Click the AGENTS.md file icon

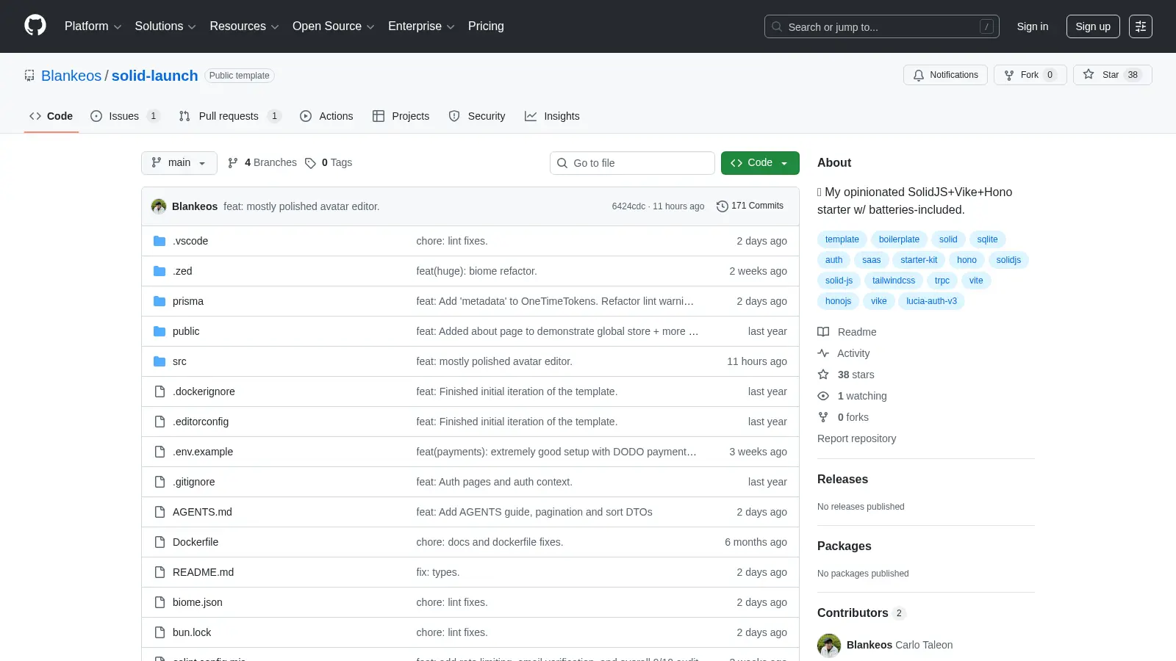(159, 512)
